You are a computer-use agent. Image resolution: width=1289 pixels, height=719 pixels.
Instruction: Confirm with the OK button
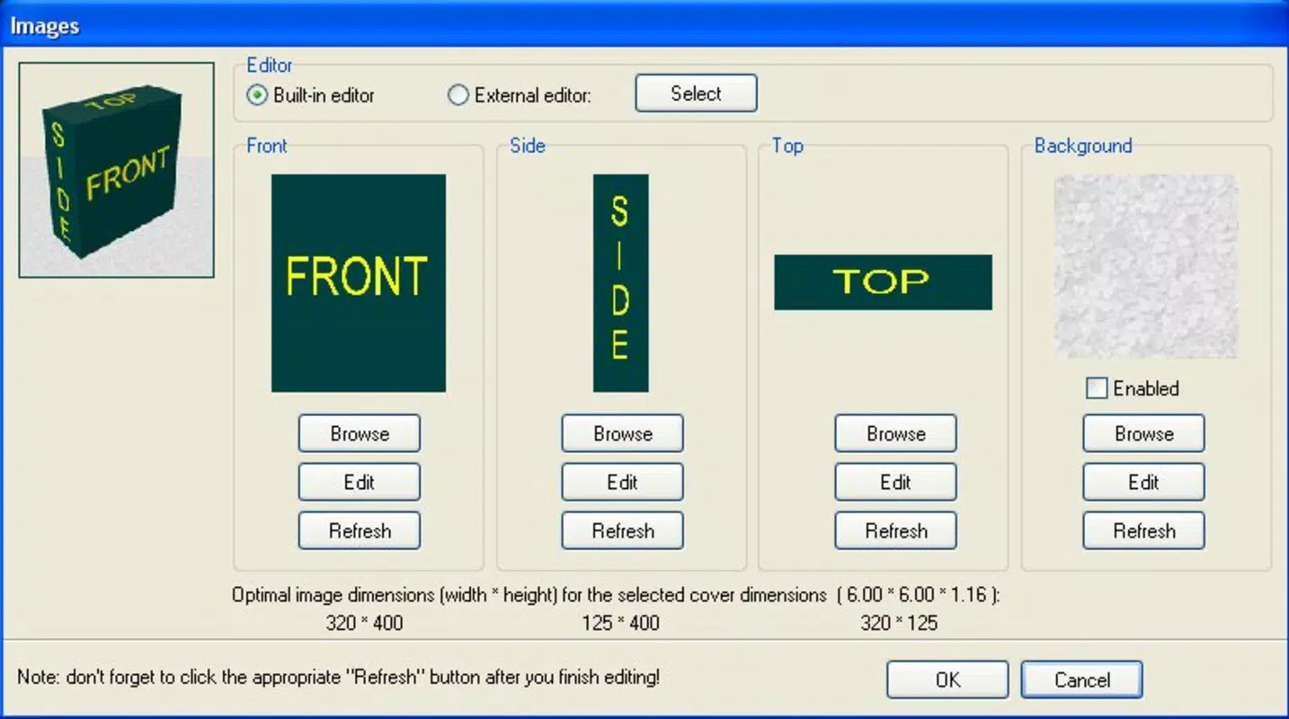pyautogui.click(x=948, y=680)
